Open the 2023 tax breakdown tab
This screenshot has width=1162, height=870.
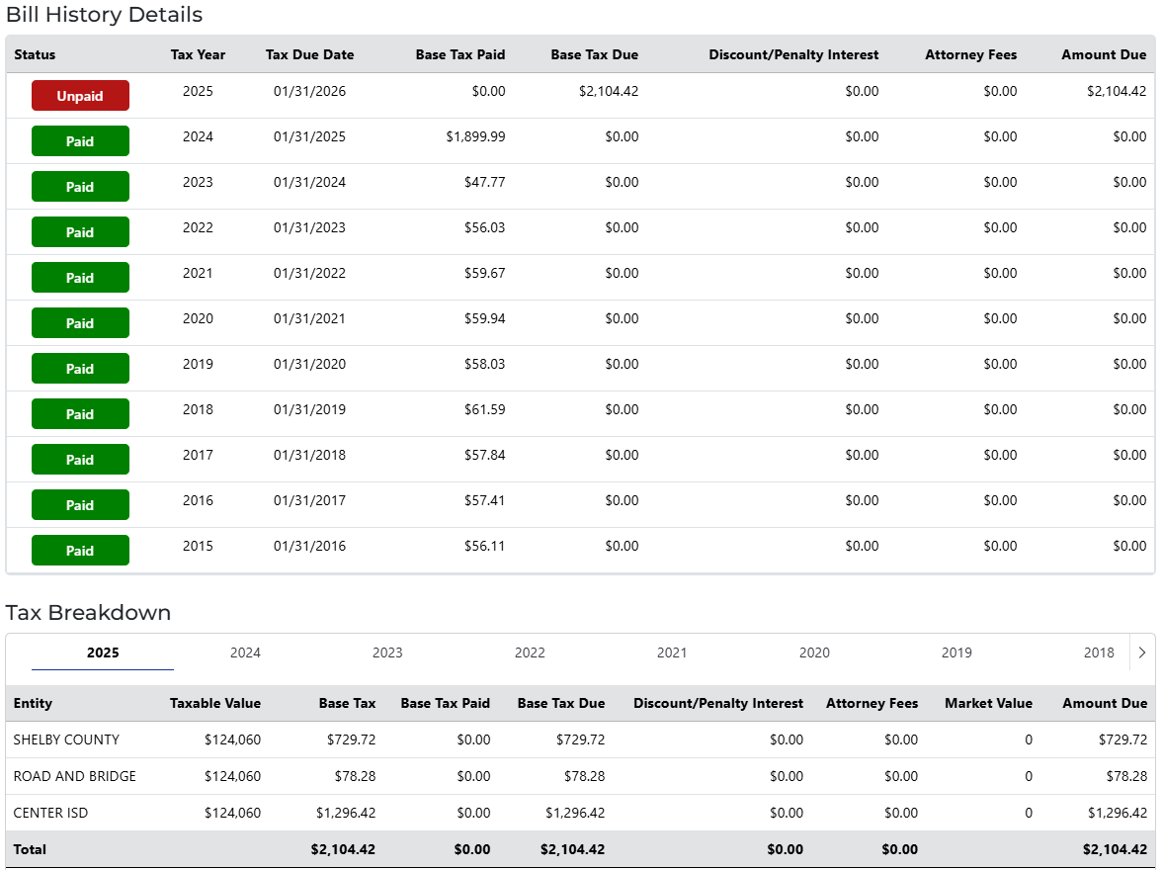click(387, 652)
